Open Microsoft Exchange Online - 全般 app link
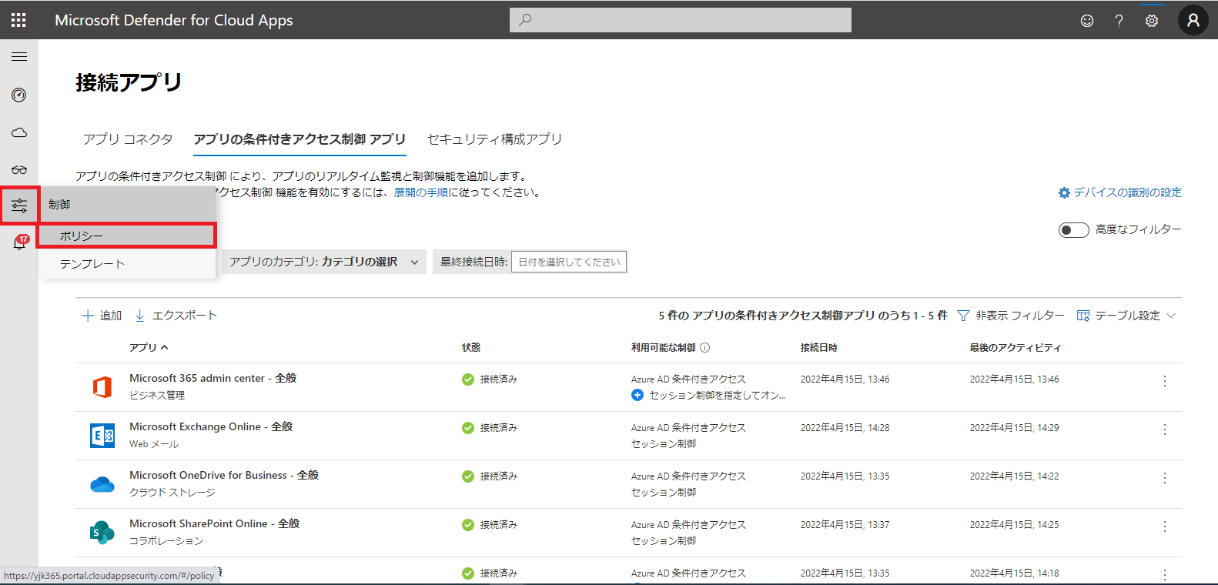Image resolution: width=1218 pixels, height=585 pixels. coord(211,426)
